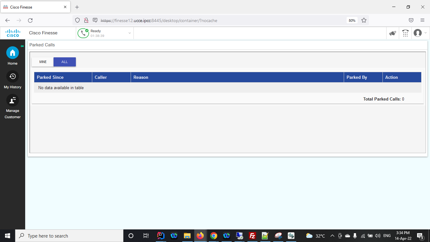
Task: Click the 80% zoom level indicator
Action: (352, 20)
